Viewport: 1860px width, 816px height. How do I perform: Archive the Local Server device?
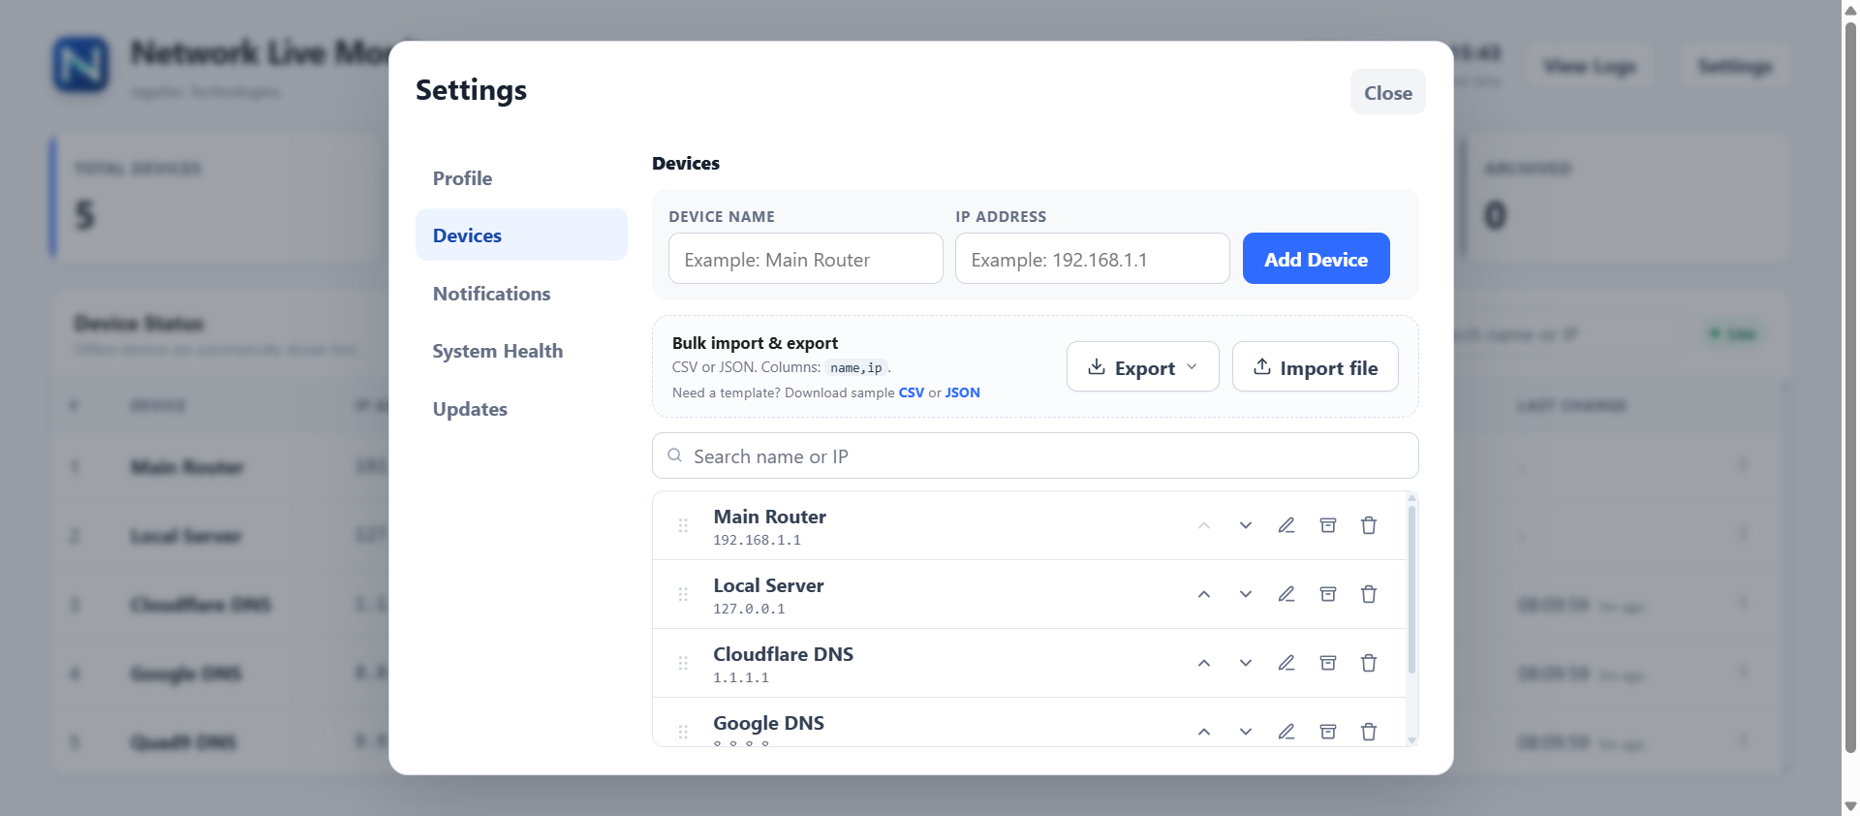[1328, 594]
